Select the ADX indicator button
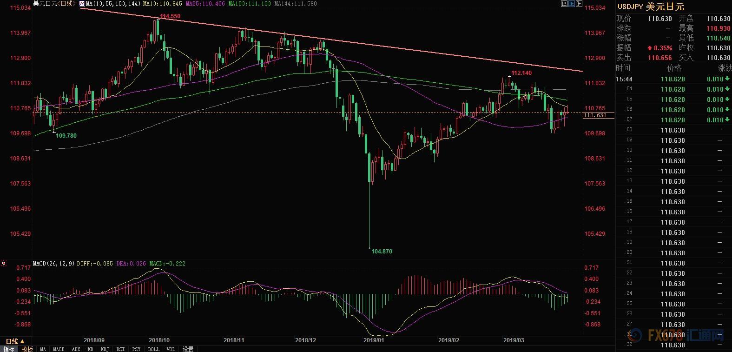 point(76,349)
